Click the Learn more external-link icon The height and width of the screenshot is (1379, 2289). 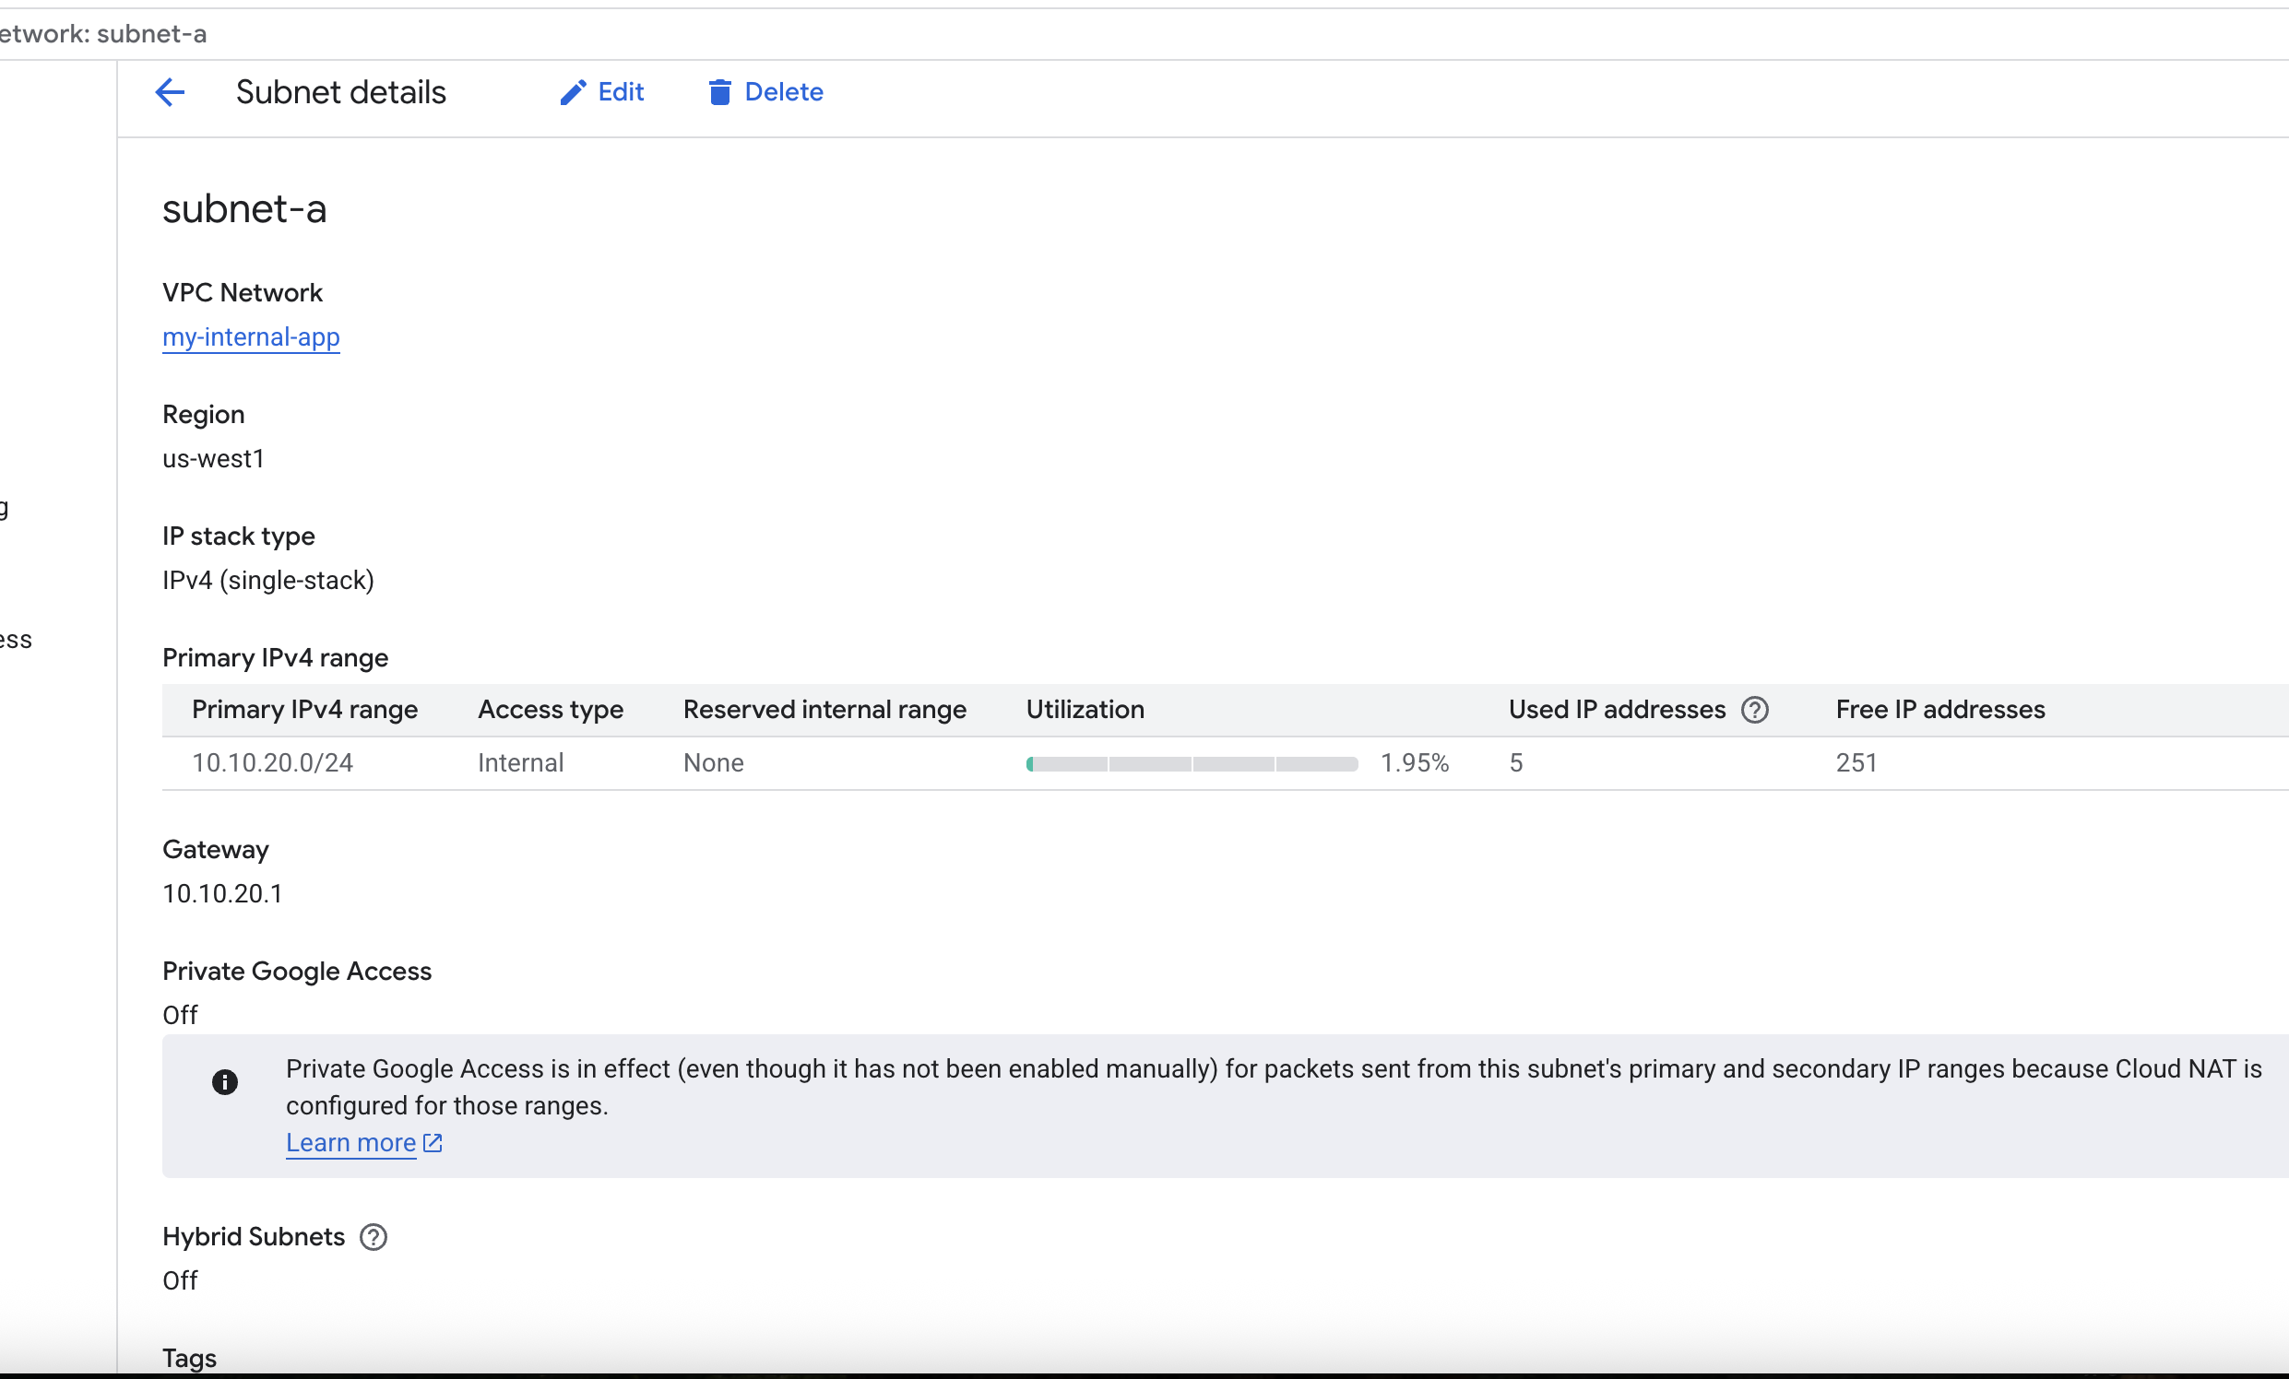(433, 1143)
